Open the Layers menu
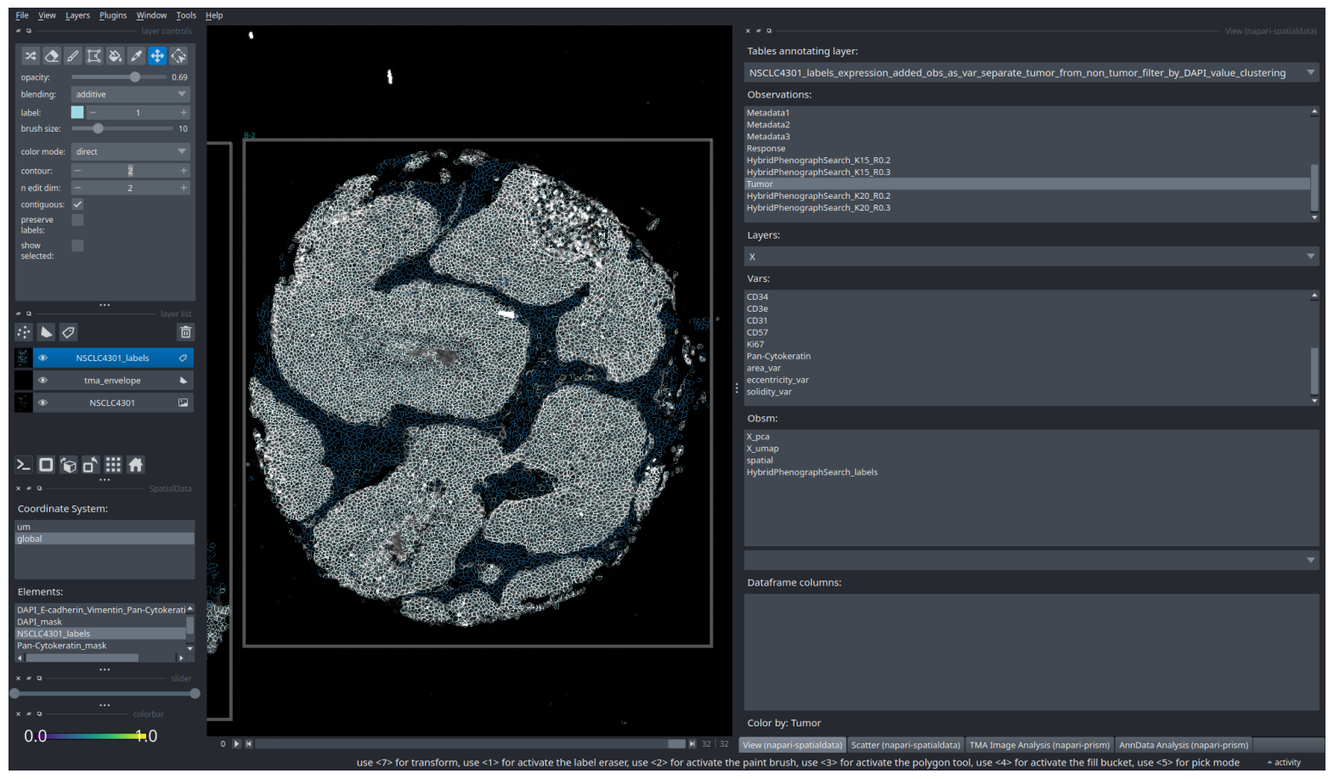 click(77, 15)
